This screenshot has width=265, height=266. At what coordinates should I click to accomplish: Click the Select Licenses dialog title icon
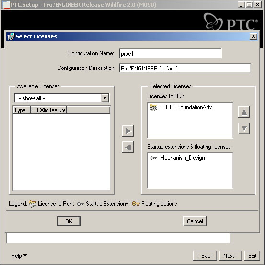(11, 36)
